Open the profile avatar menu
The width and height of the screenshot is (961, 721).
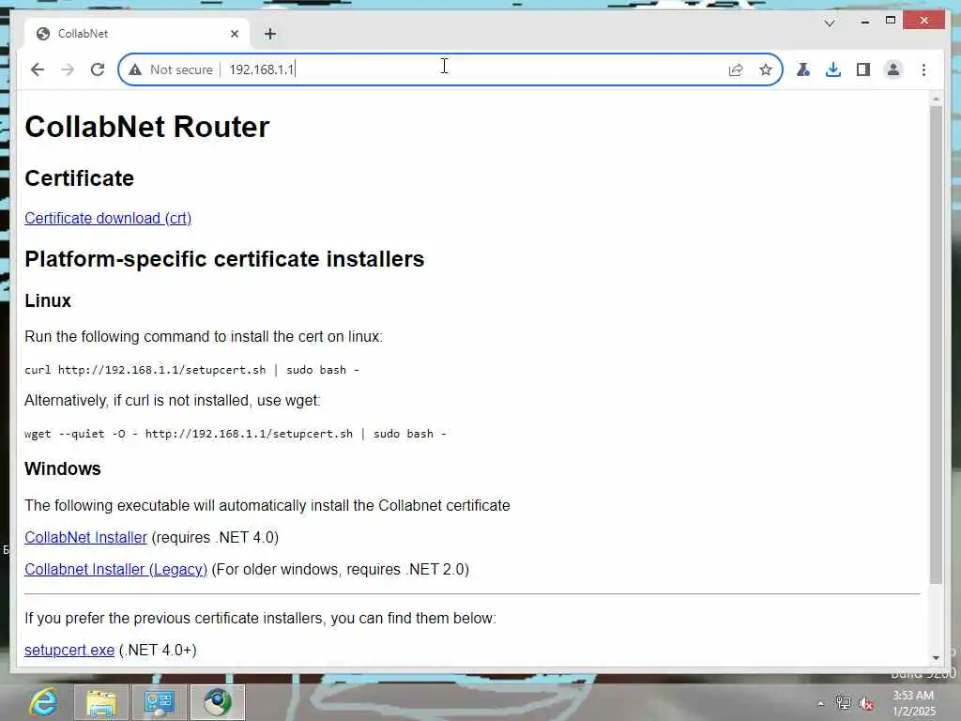coord(893,69)
